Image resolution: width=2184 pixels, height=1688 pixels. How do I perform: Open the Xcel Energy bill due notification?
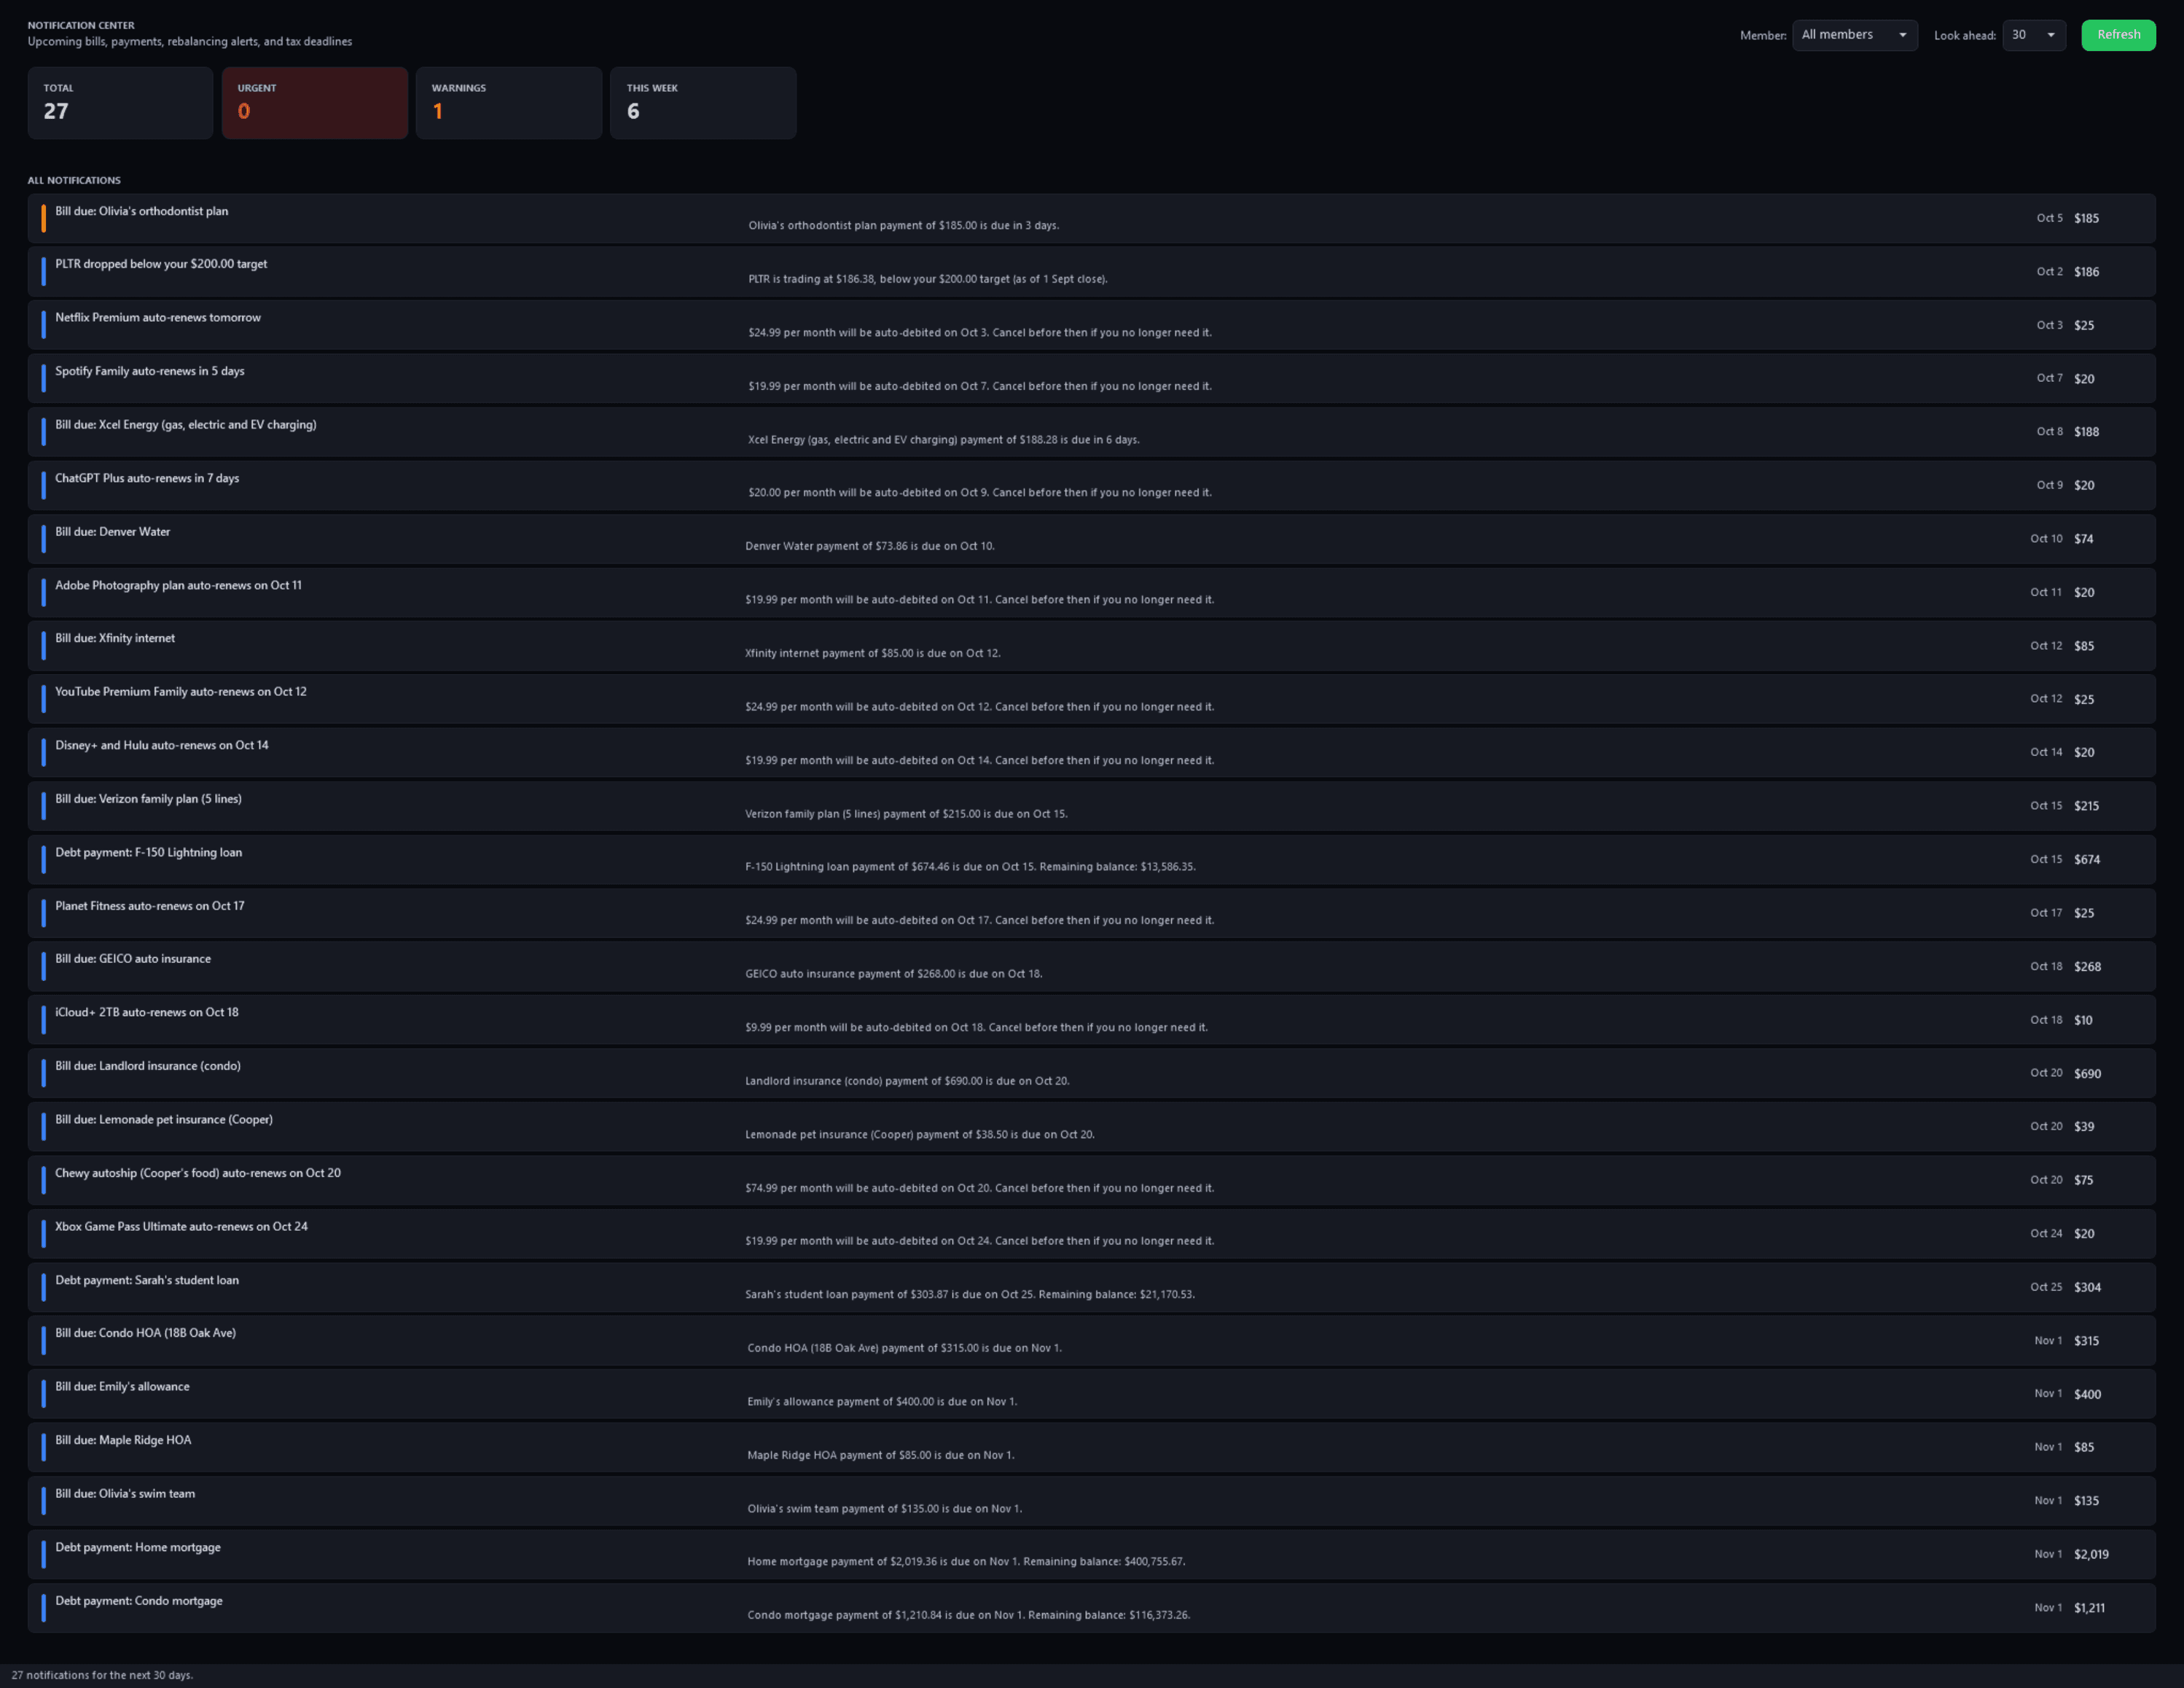[1091, 432]
